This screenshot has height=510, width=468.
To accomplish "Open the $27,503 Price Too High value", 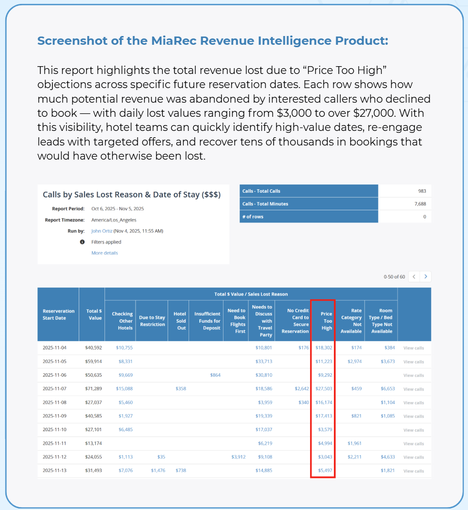I will pos(324,389).
